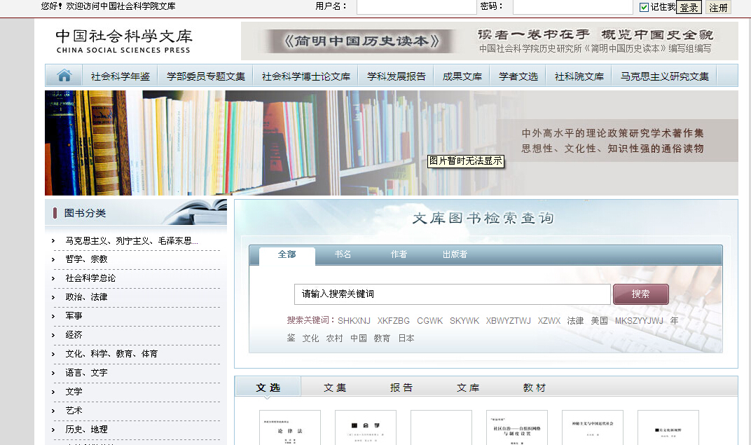Toggle the 记住我 remember-me checkbox
The width and height of the screenshot is (751, 445).
[645, 7]
